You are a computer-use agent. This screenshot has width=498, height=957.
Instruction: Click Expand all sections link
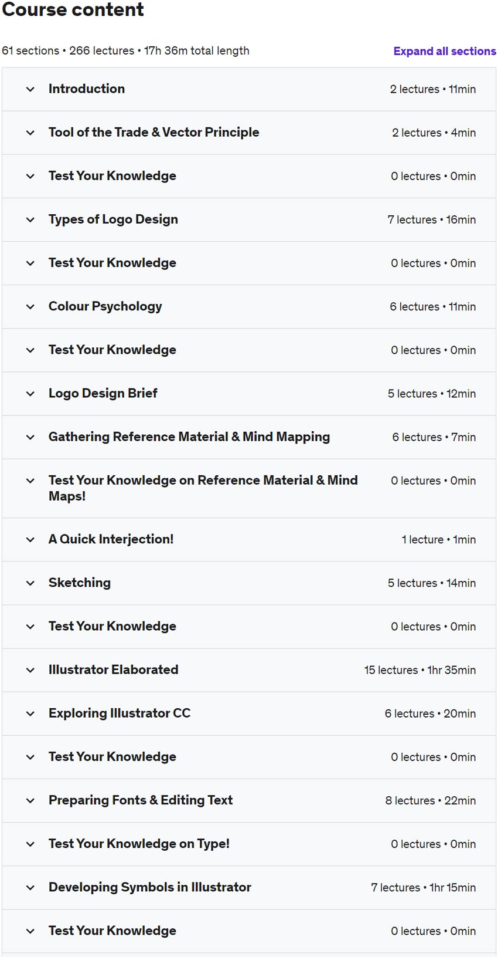point(444,51)
